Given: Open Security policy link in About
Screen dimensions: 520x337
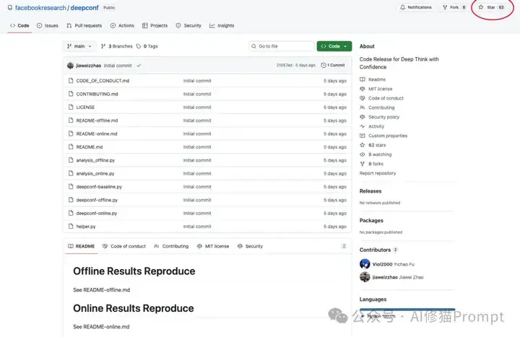Looking at the screenshot, I should click(380, 117).
